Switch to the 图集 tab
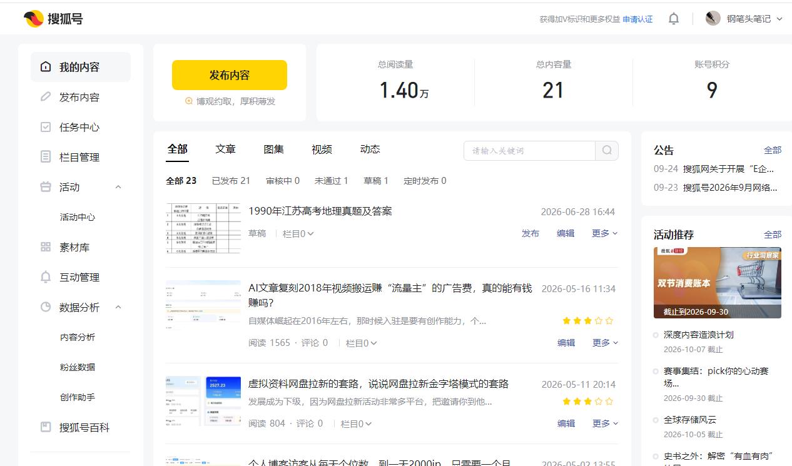This screenshot has height=466, width=792. click(x=274, y=149)
